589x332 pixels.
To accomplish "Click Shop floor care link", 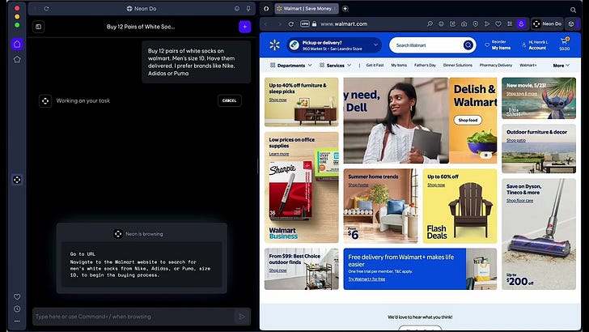I will coord(519,201).
